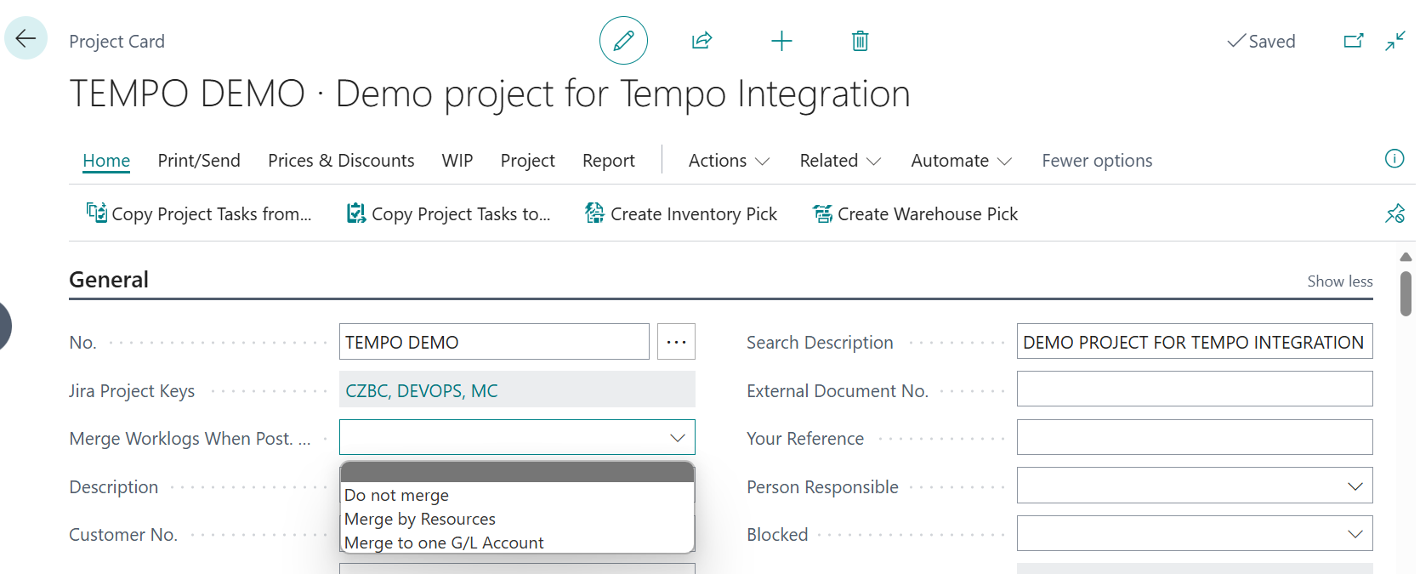Click the pin action bar icon
The height and width of the screenshot is (574, 1420).
click(1394, 213)
